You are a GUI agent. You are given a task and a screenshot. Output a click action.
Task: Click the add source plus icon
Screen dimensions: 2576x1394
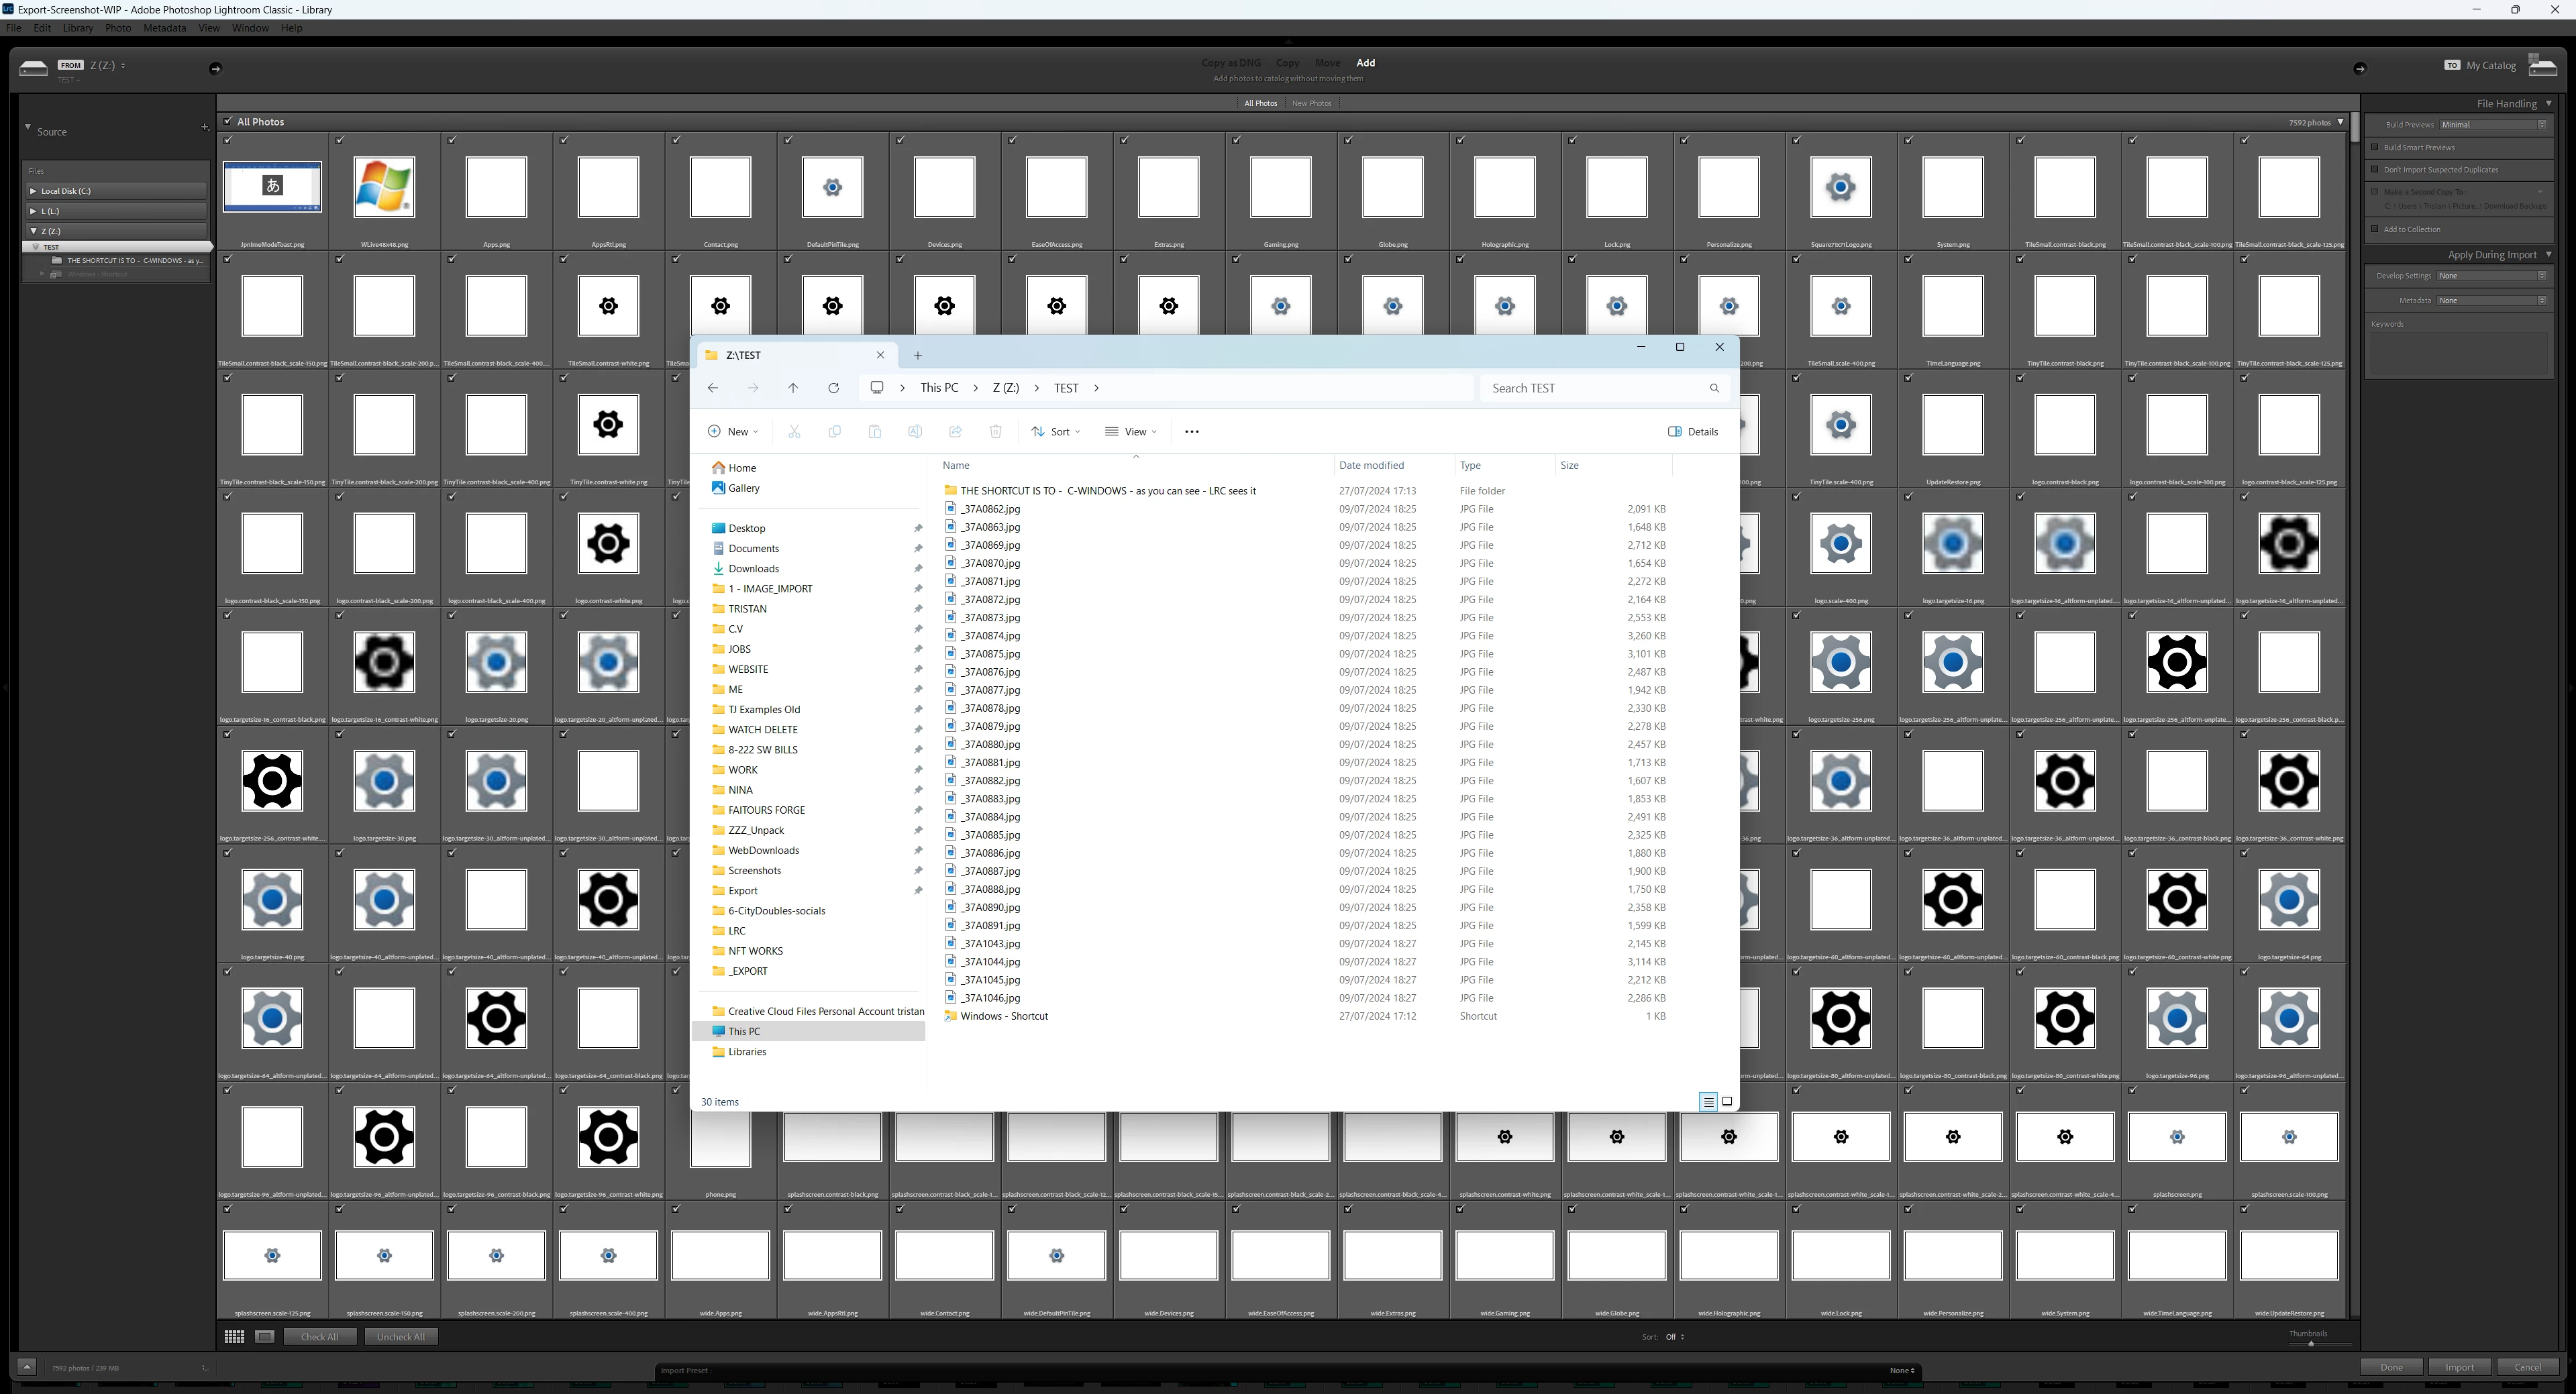coord(204,127)
